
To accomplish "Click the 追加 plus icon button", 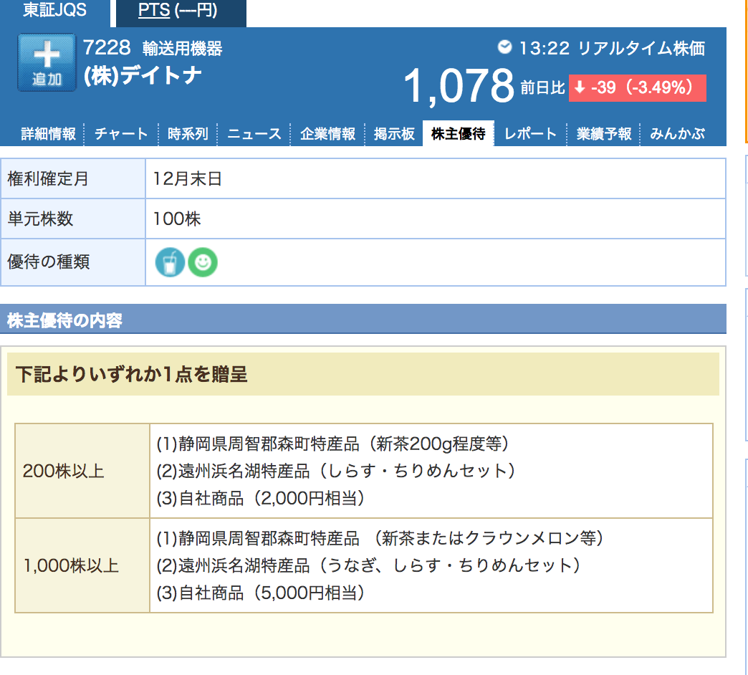I will tap(47, 62).
